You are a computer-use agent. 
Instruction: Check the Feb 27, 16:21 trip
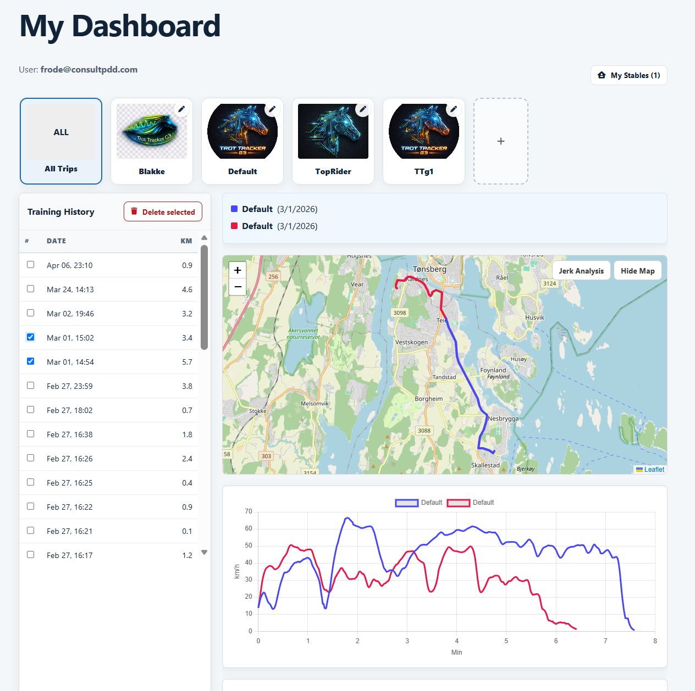[31, 531]
